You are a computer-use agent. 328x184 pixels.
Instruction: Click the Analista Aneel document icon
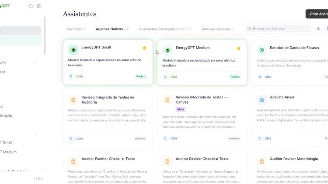pos(262,100)
